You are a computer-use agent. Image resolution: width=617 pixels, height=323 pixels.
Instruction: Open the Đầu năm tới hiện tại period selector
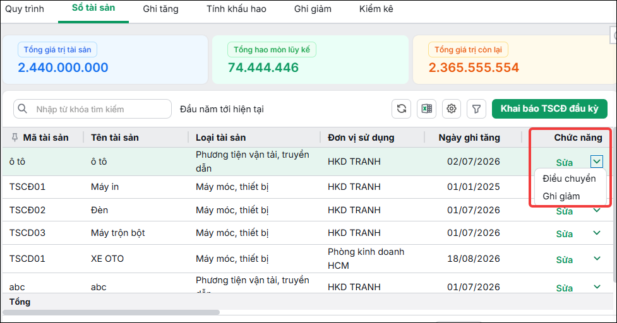[x=222, y=109]
